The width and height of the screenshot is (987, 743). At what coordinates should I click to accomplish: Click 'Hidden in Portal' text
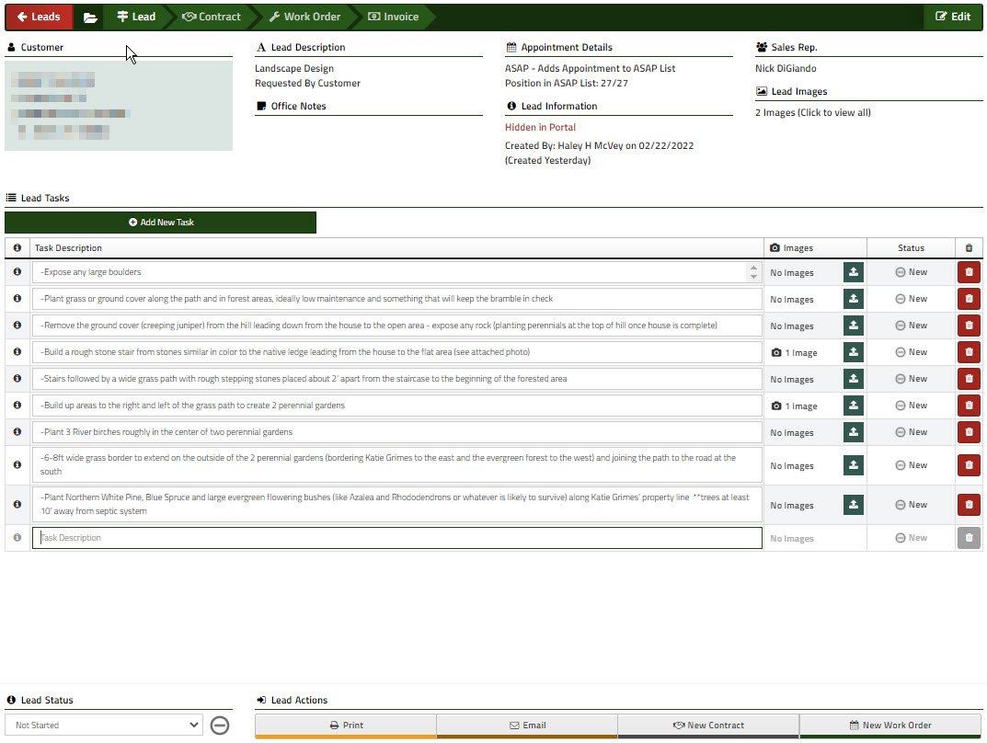[x=540, y=127]
